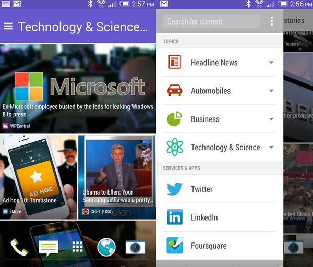Open the Camera app in left dock
This screenshot has height=267, width=313.
click(135, 247)
